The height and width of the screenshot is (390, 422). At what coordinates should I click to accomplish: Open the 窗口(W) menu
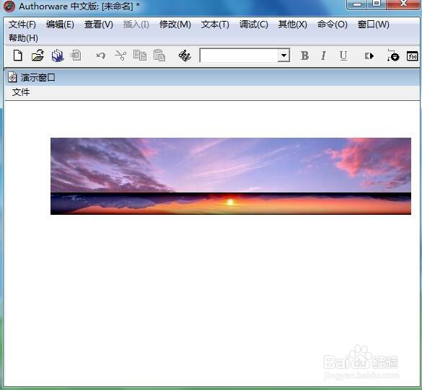tap(374, 25)
